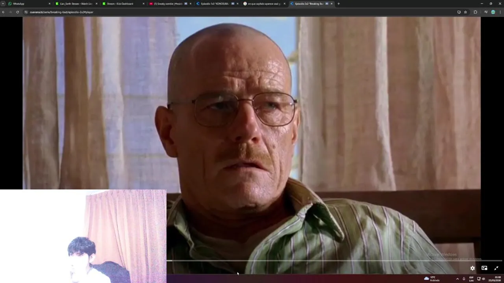Close the KONOSUBA tab
Screen dimensions: 504x283
[x=237, y=4]
